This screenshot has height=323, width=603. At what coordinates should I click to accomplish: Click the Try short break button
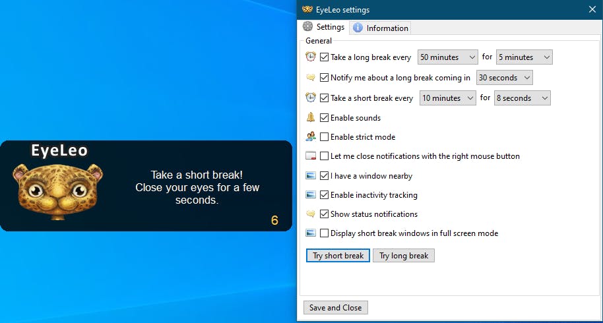[x=338, y=255]
